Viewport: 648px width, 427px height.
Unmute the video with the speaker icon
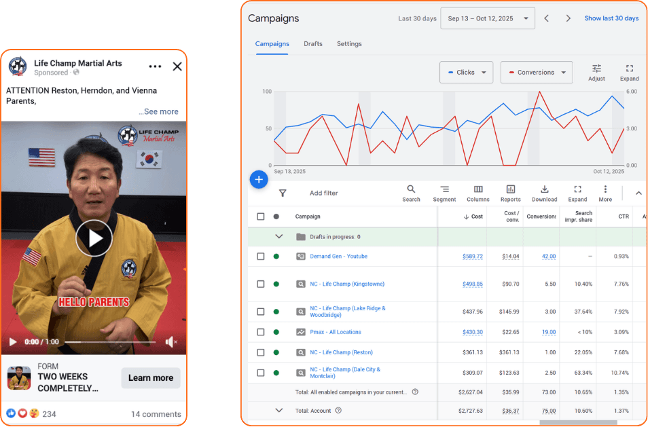click(170, 342)
